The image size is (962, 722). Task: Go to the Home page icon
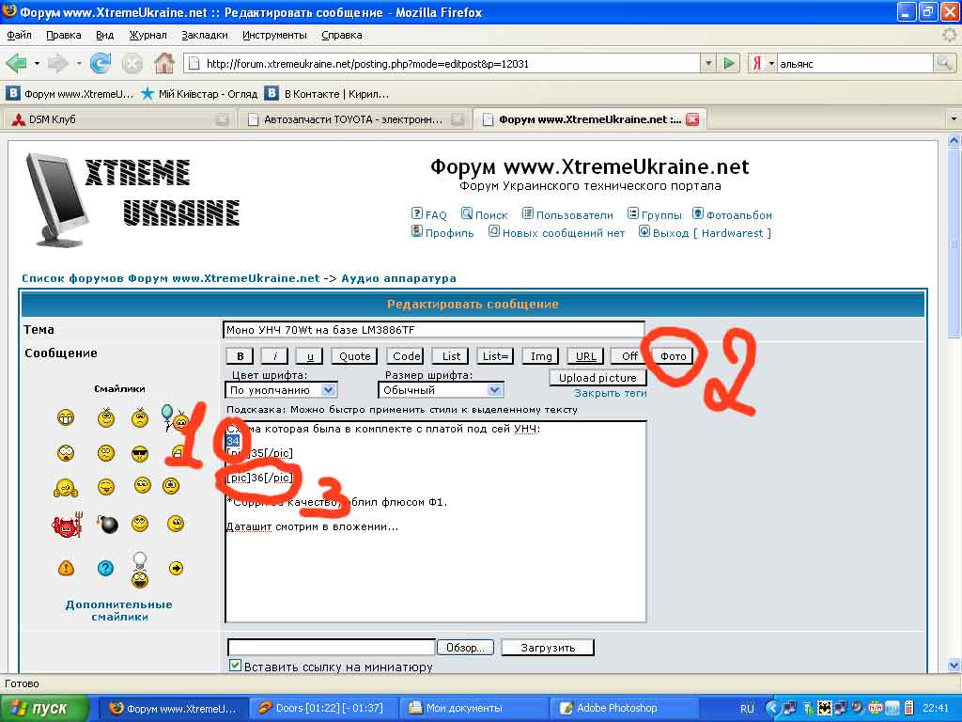tap(163, 63)
